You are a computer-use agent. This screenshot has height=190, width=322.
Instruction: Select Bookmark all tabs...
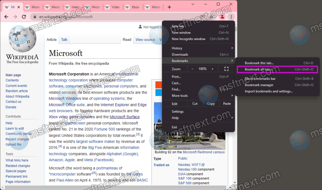277,69
